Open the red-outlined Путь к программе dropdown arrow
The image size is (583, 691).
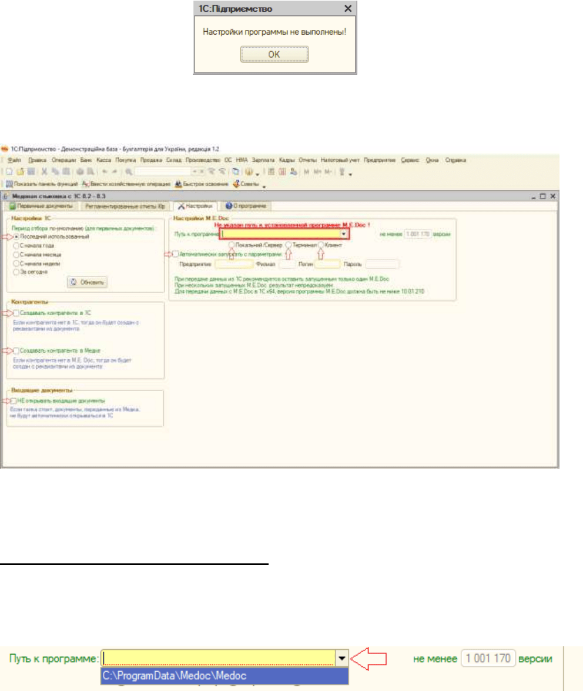pyautogui.click(x=343, y=234)
